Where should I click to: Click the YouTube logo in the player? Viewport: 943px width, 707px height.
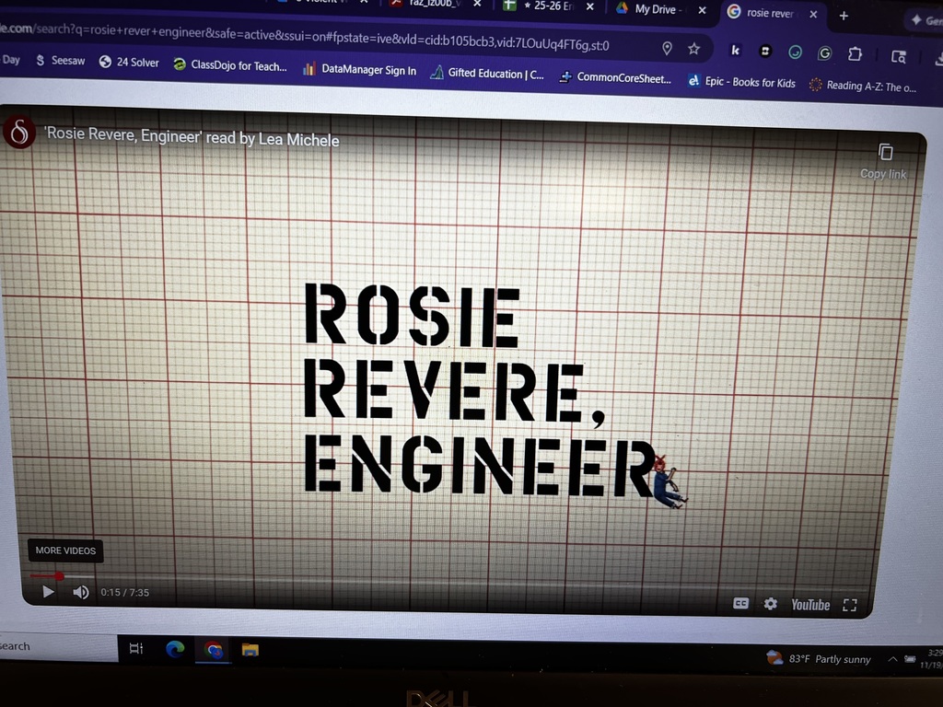[809, 605]
